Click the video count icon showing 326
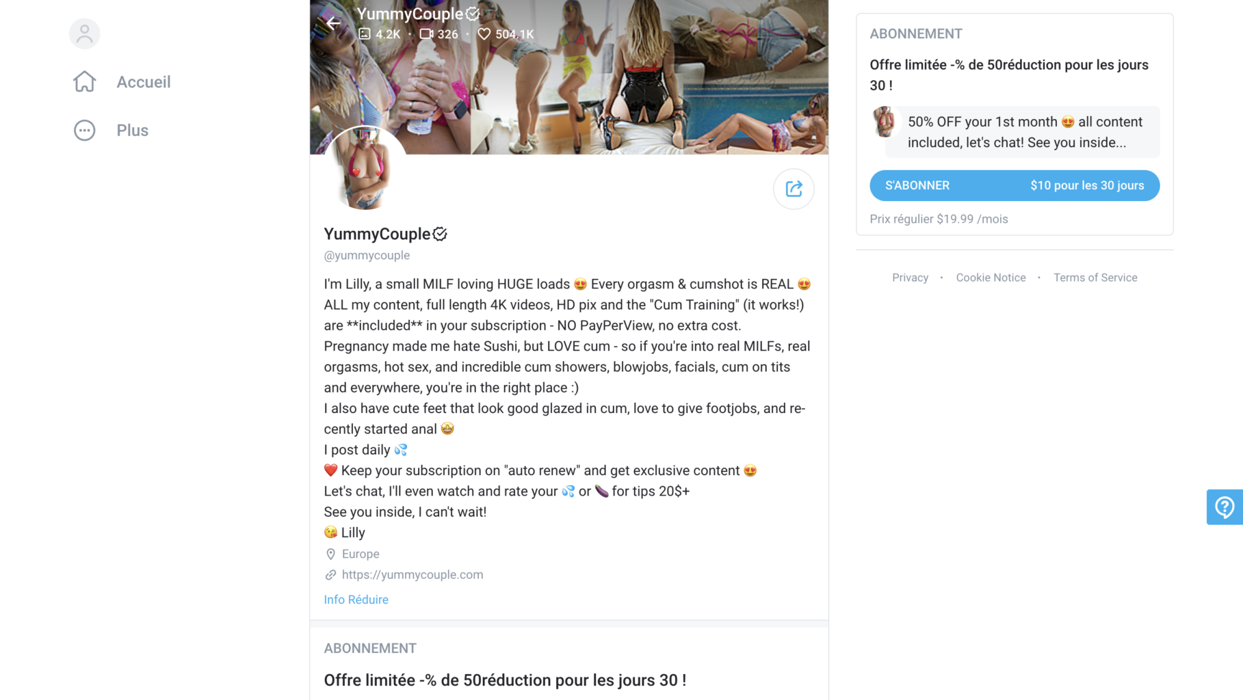1243x700 pixels. tap(426, 33)
